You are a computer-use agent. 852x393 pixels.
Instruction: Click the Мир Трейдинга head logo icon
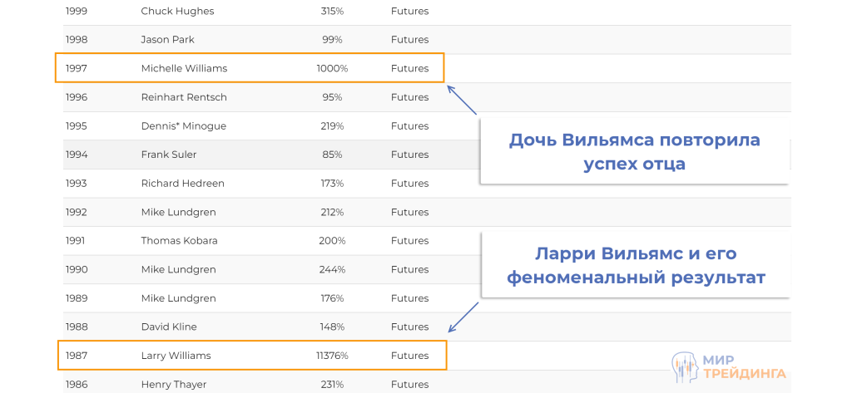(686, 366)
